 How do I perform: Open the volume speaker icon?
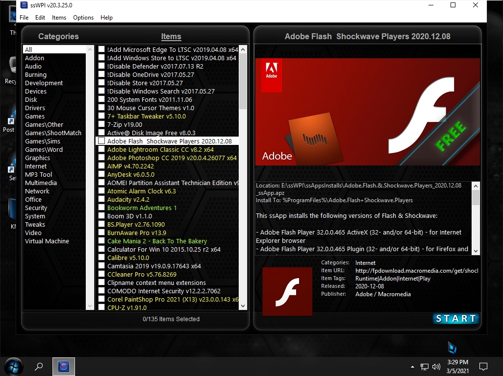(436, 367)
